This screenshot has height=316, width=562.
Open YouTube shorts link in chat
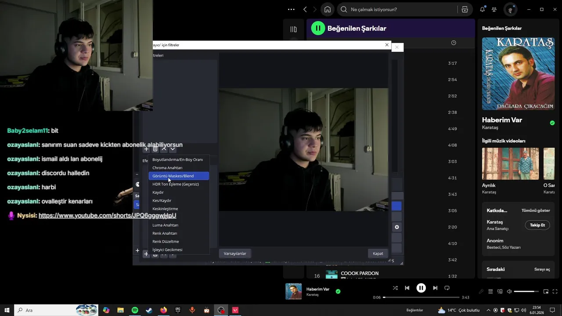pyautogui.click(x=108, y=215)
